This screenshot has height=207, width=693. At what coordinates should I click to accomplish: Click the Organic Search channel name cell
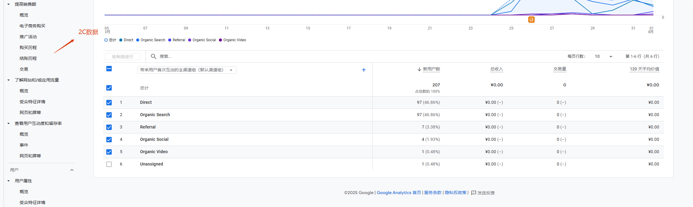point(155,115)
